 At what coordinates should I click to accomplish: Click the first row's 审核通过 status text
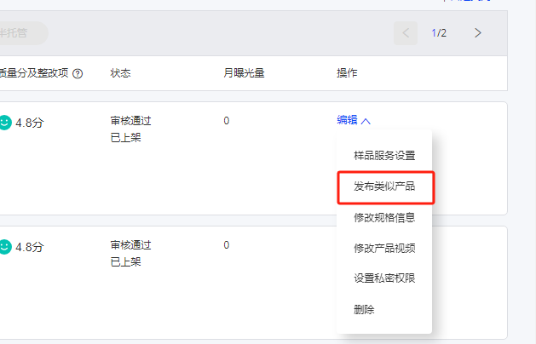pyautogui.click(x=130, y=121)
